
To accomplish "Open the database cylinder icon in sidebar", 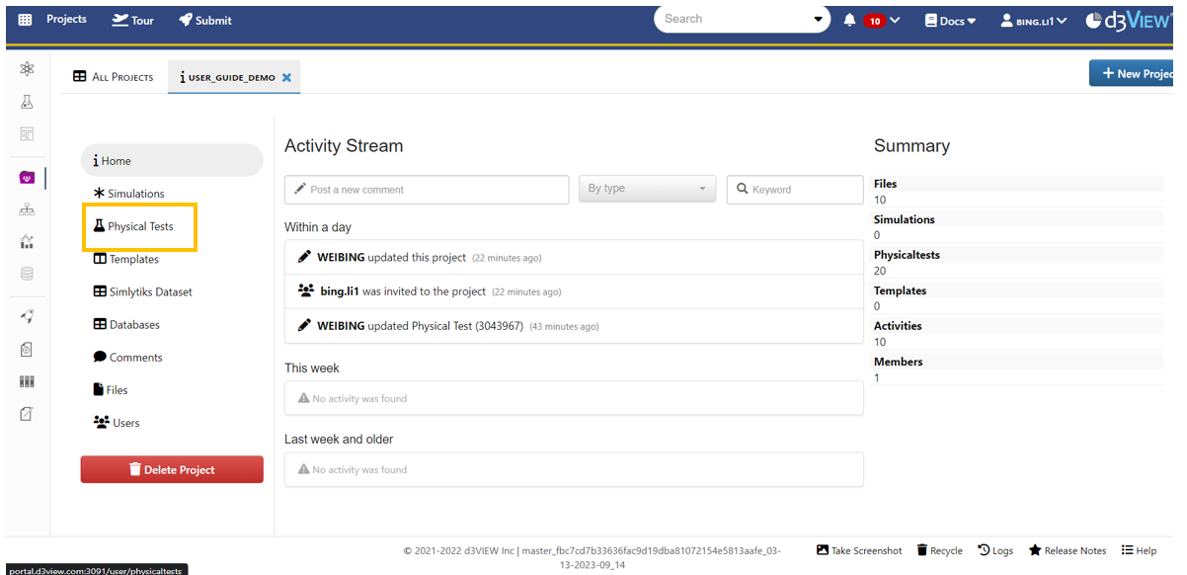I will click(x=27, y=274).
